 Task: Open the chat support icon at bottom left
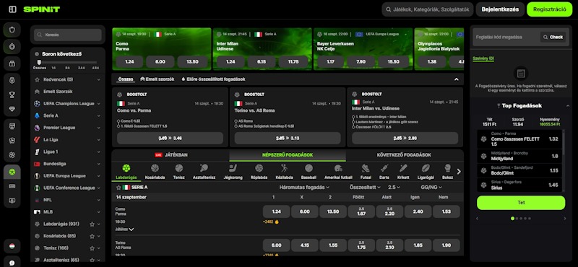point(12,263)
